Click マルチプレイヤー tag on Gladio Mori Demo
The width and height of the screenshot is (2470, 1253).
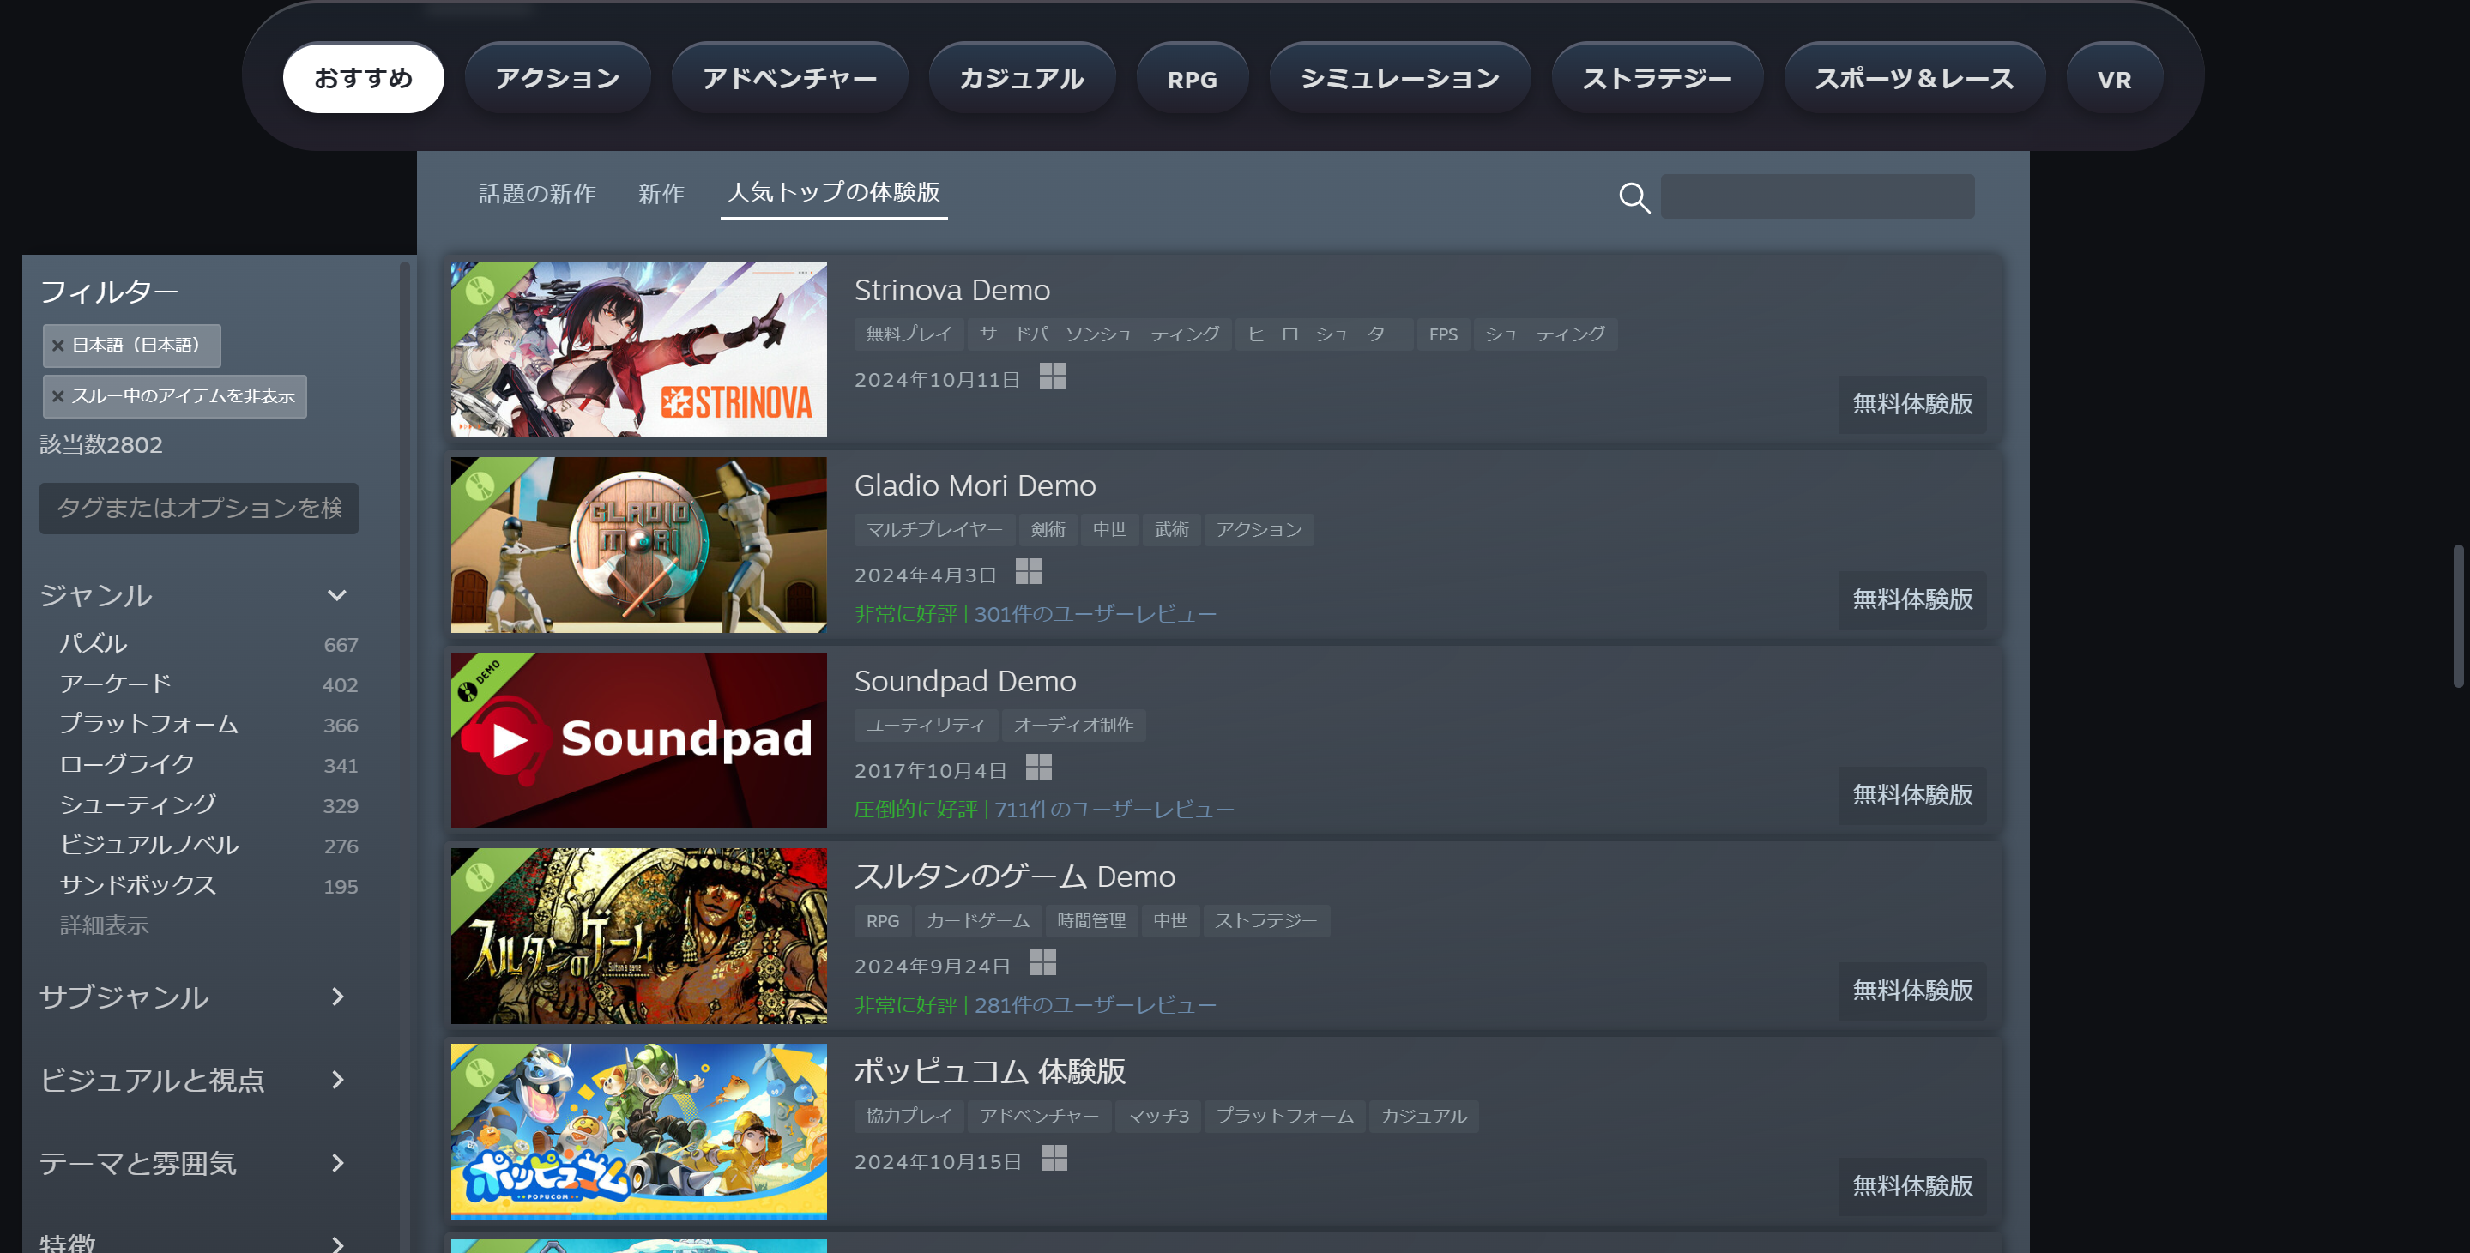tap(935, 530)
